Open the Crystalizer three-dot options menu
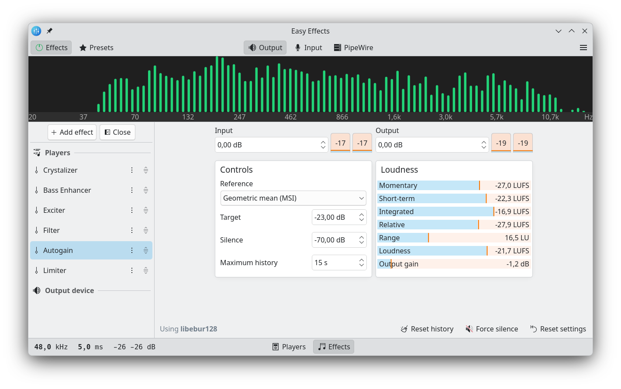 click(x=132, y=170)
